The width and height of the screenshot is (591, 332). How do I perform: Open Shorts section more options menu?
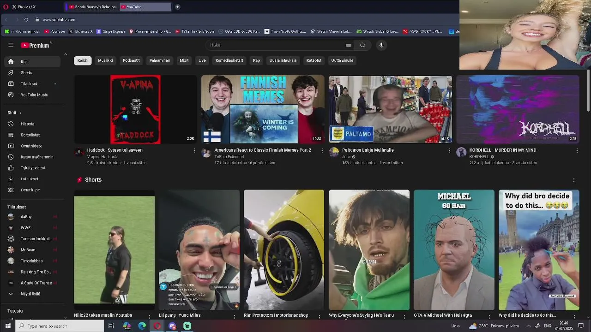point(573,180)
